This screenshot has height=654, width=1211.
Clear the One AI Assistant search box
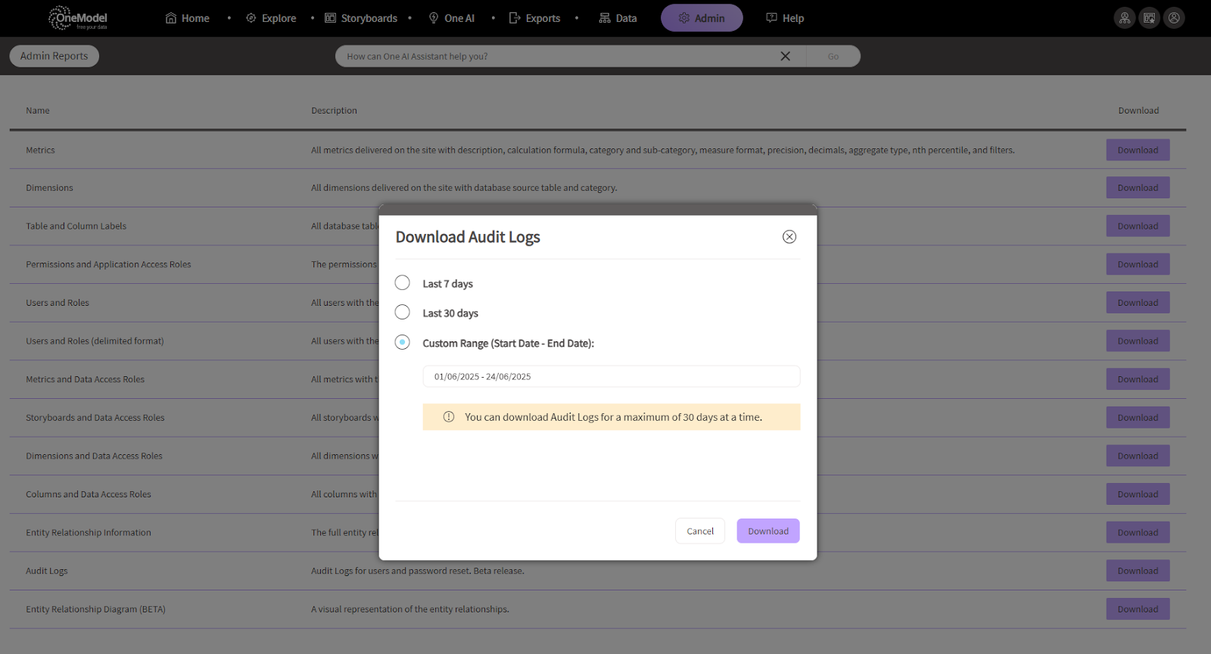(785, 56)
